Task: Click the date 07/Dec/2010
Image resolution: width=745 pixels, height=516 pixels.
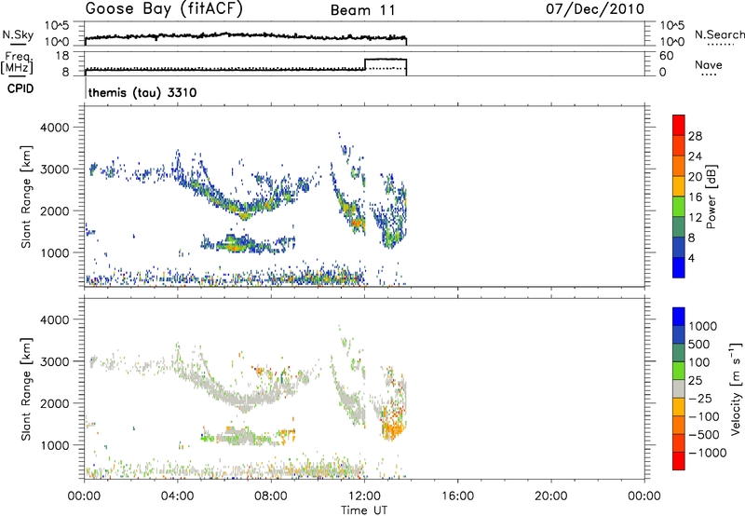Action: tap(595, 9)
